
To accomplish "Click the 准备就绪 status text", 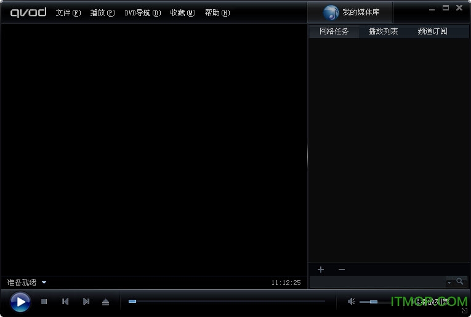I will [x=22, y=282].
